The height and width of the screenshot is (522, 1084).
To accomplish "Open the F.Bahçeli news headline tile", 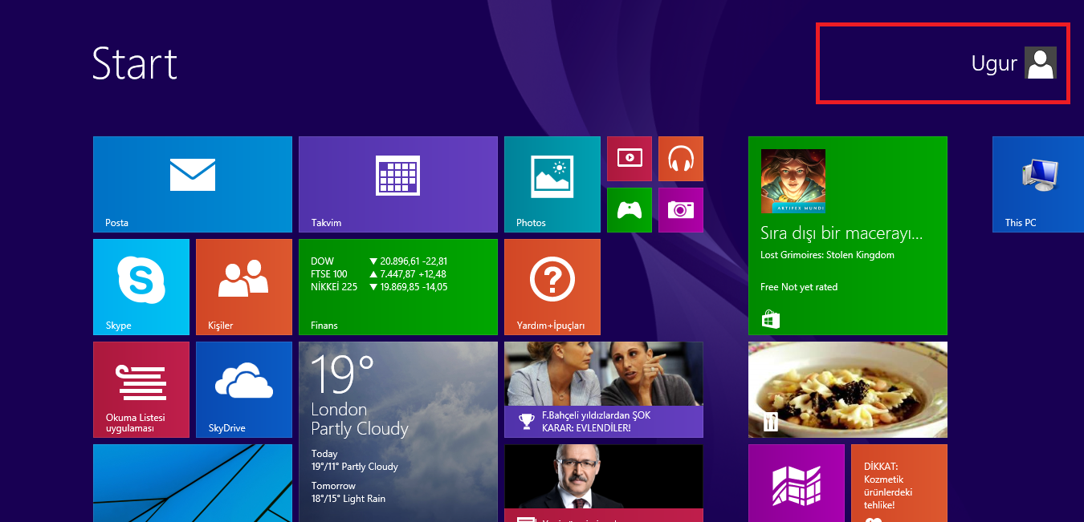I will point(604,390).
